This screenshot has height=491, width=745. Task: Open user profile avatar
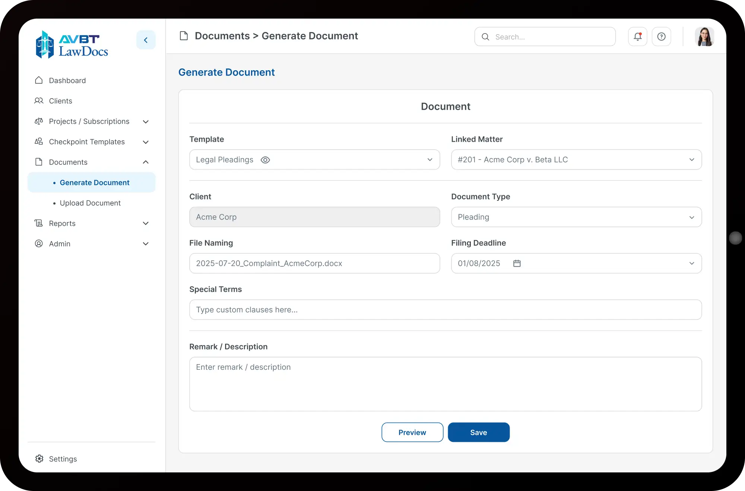click(704, 36)
